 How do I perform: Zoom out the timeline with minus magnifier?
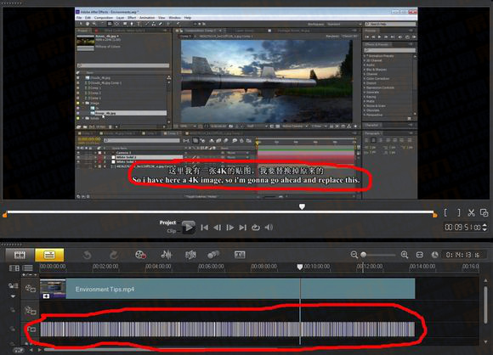354,255
